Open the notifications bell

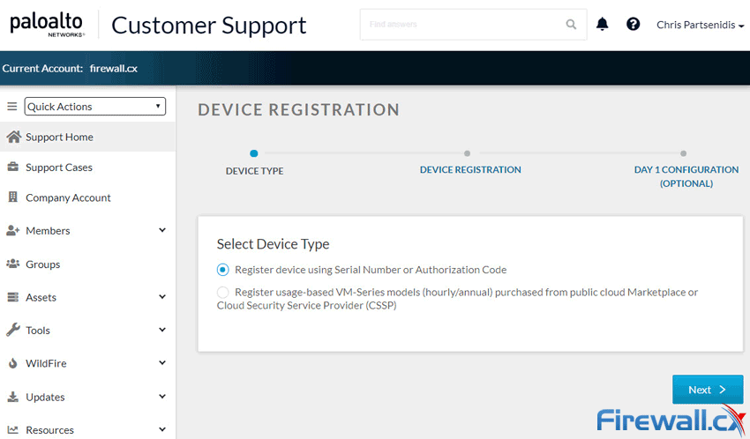(602, 24)
